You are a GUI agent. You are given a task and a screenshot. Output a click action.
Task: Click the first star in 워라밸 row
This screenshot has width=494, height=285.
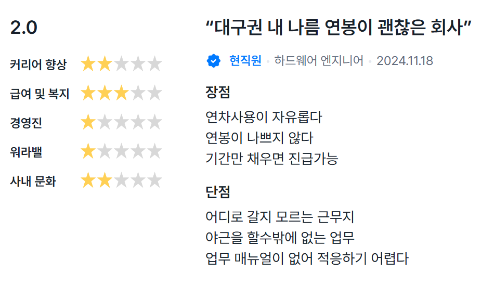(x=88, y=152)
